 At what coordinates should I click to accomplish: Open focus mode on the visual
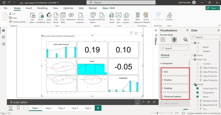[136, 33]
